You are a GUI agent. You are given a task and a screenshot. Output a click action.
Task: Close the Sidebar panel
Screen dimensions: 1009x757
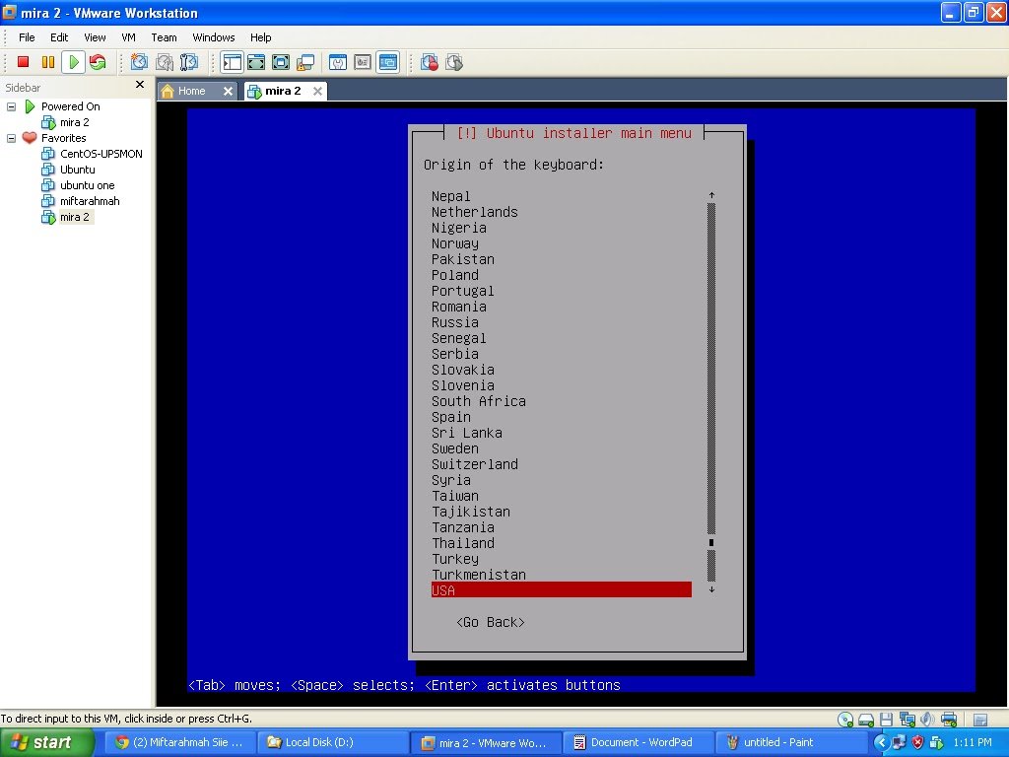click(140, 85)
